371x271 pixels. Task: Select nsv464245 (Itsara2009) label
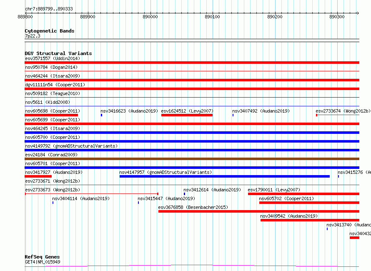click(x=53, y=128)
